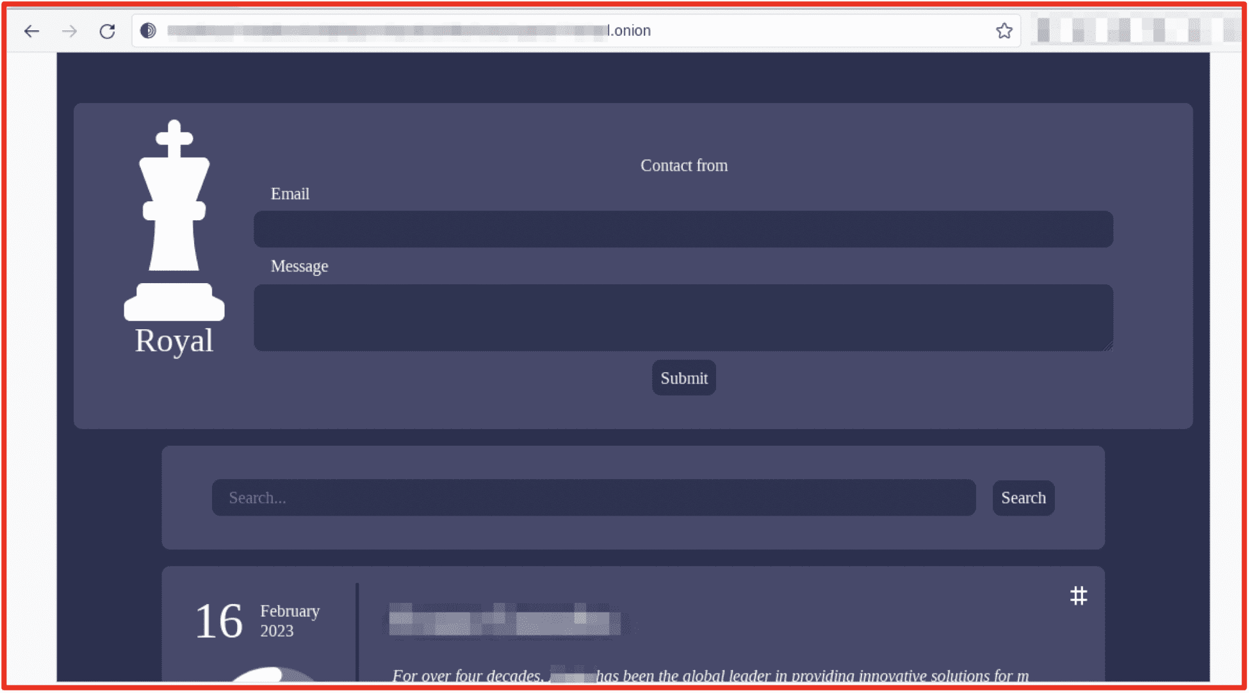This screenshot has height=693, width=1249.
Task: Click the browser back arrow
Action: 31,31
